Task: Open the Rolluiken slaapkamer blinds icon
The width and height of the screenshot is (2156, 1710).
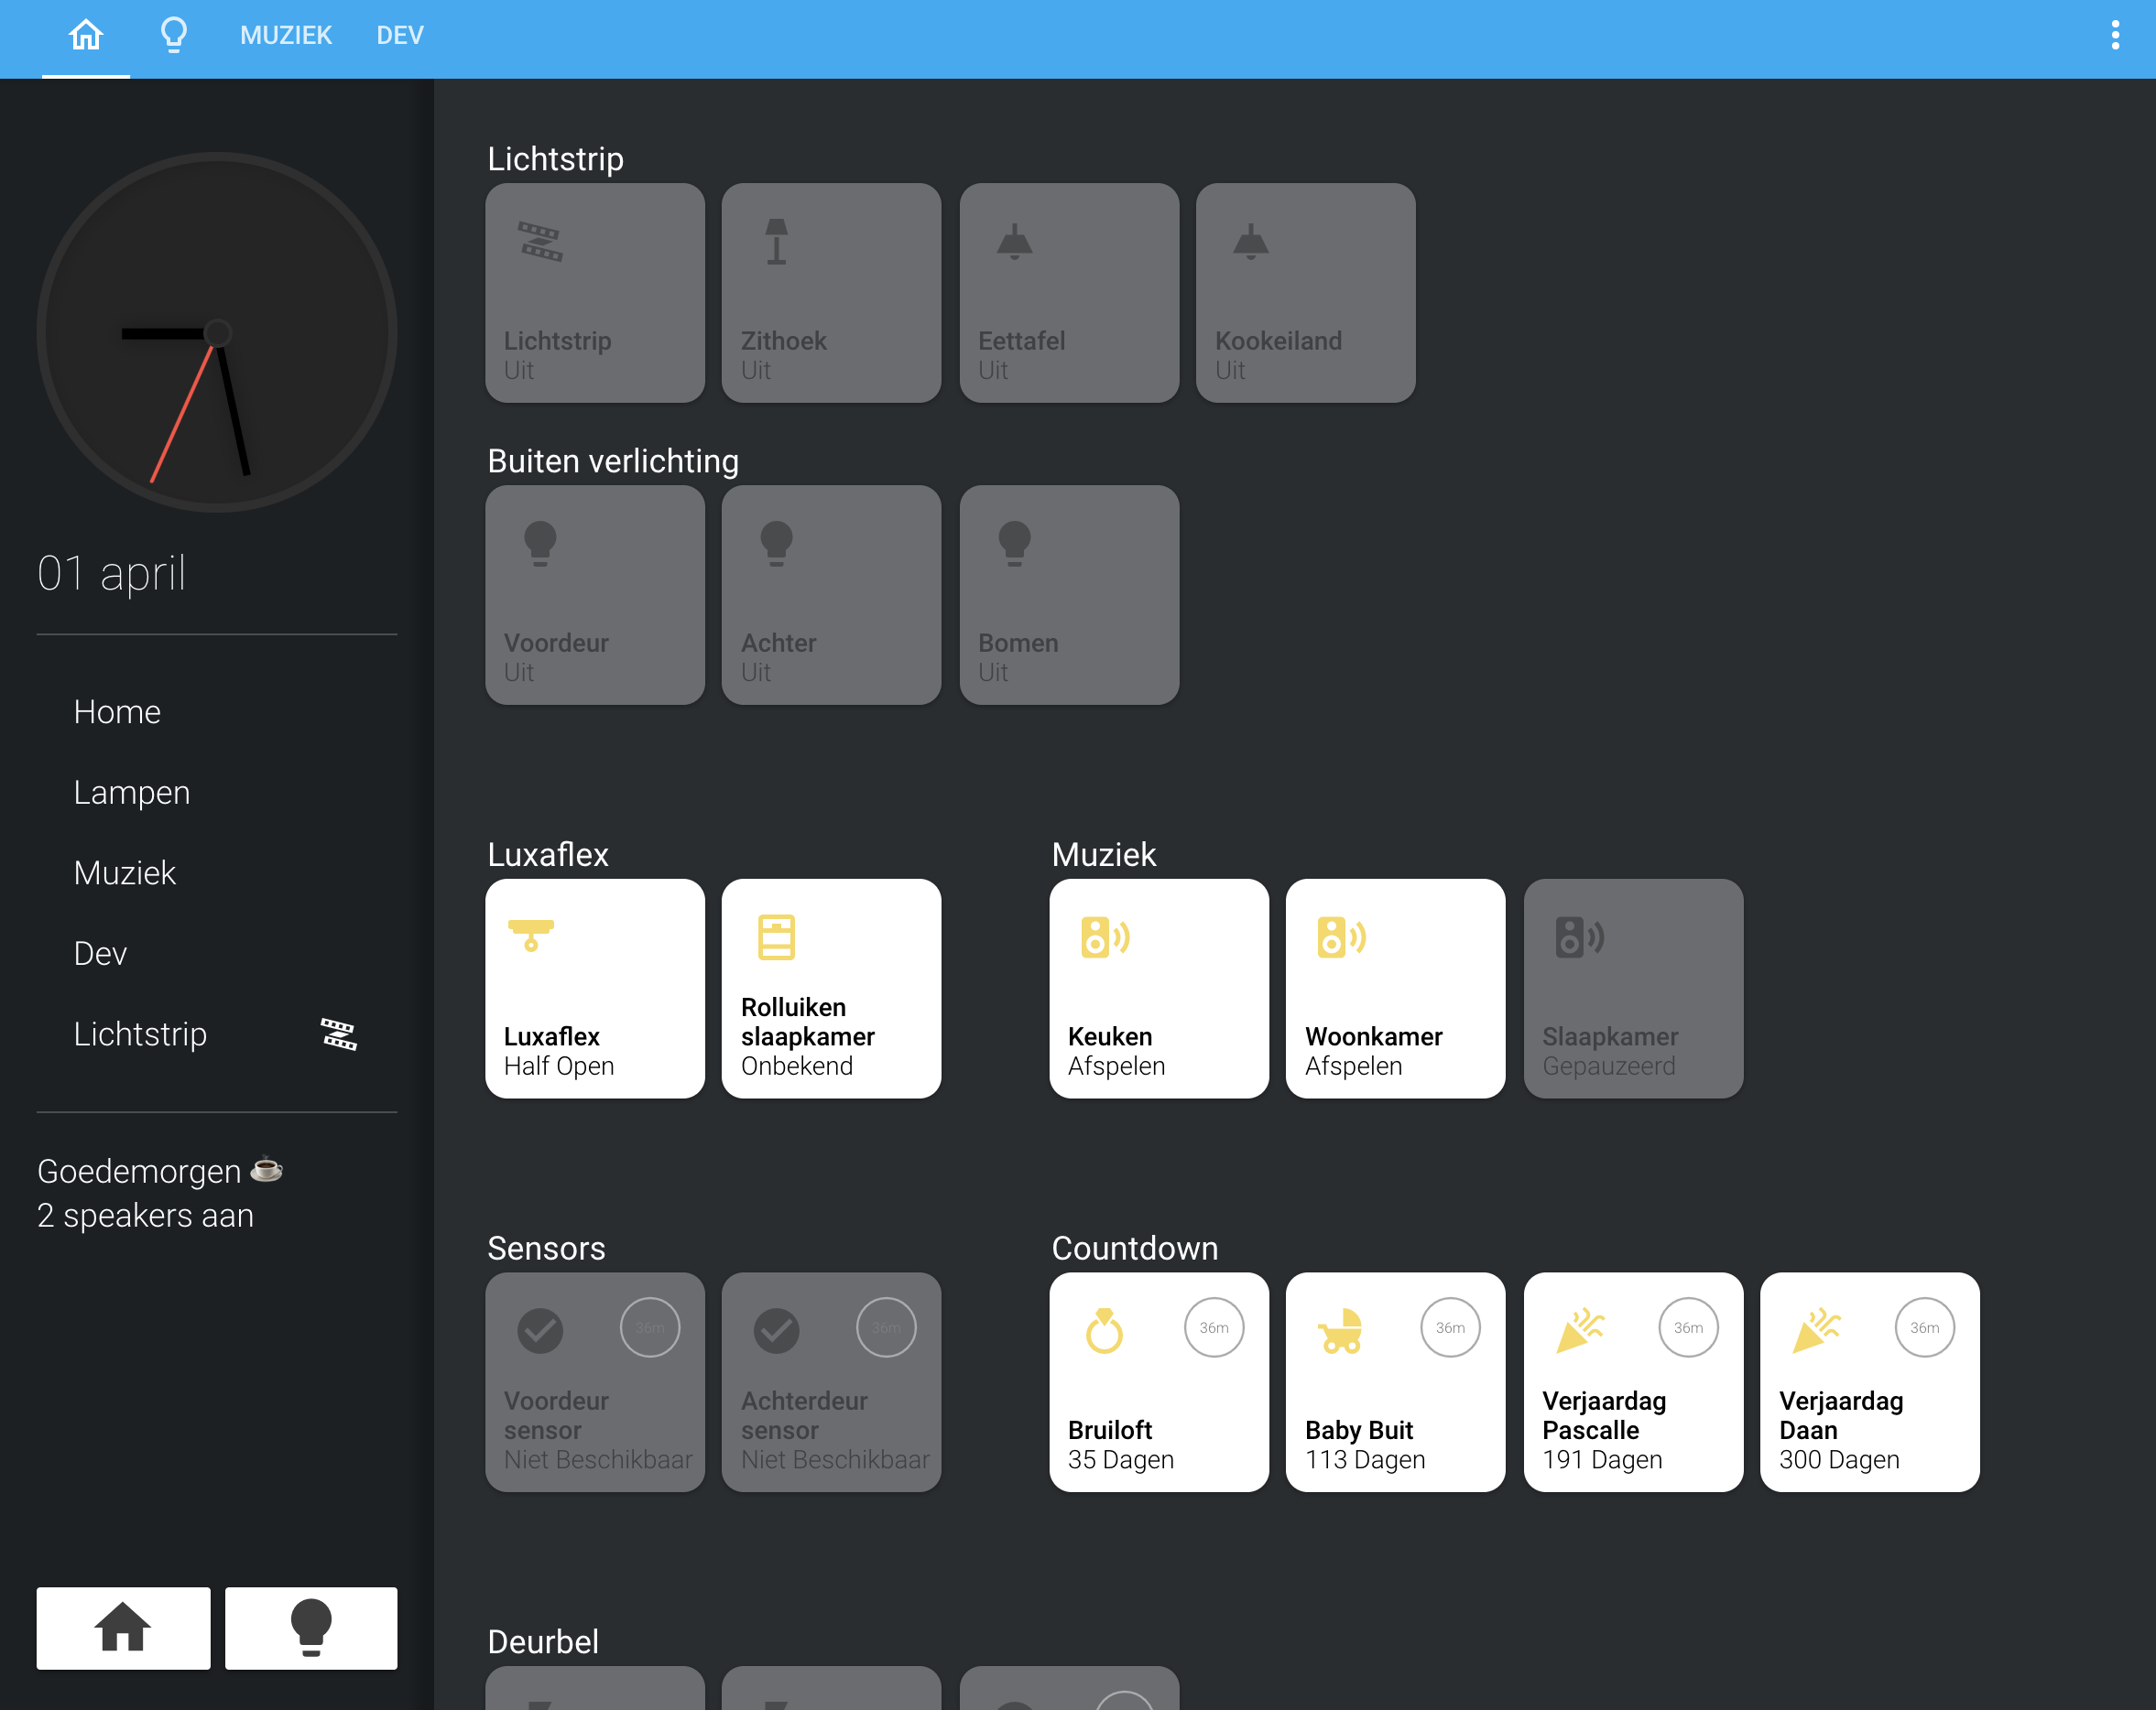Action: [x=776, y=936]
